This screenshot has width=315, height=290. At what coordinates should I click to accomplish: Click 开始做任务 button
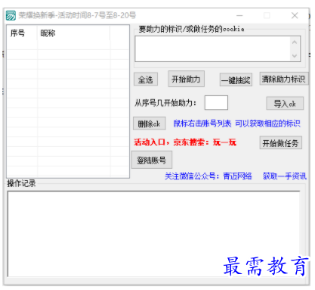click(281, 143)
